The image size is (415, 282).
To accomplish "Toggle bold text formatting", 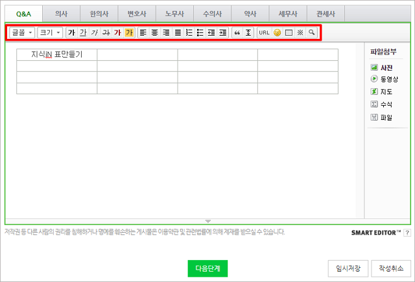I will (71, 32).
